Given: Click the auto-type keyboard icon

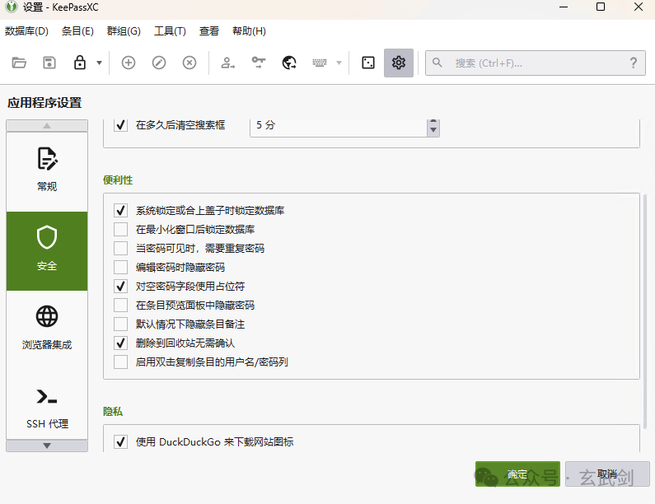Looking at the screenshot, I should click(320, 63).
